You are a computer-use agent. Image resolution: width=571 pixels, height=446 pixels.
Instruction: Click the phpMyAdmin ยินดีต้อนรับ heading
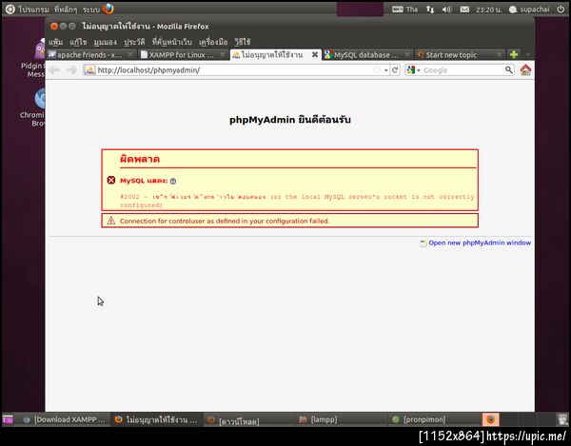click(x=290, y=120)
